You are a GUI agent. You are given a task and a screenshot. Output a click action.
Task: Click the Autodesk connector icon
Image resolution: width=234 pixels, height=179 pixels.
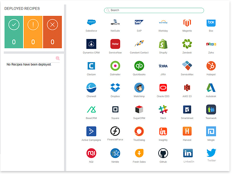(211, 88)
